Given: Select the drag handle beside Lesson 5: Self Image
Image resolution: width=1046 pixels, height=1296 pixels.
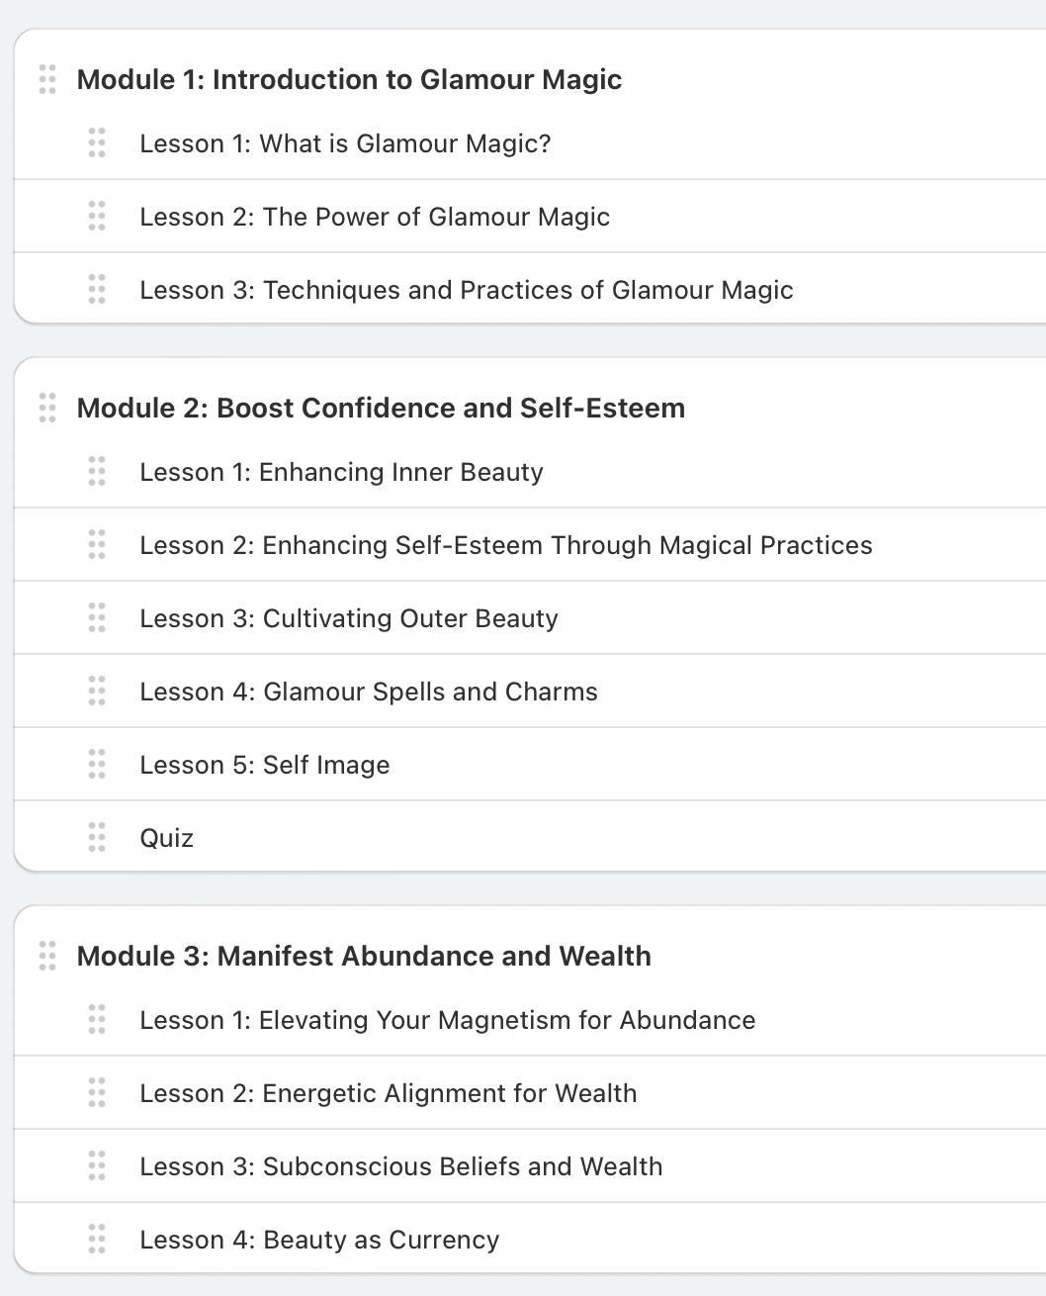Looking at the screenshot, I should pos(97,764).
